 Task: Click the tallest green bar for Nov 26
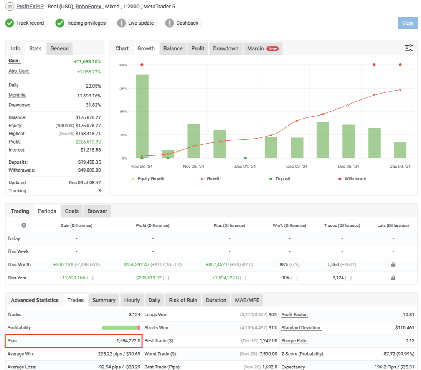coord(142,116)
